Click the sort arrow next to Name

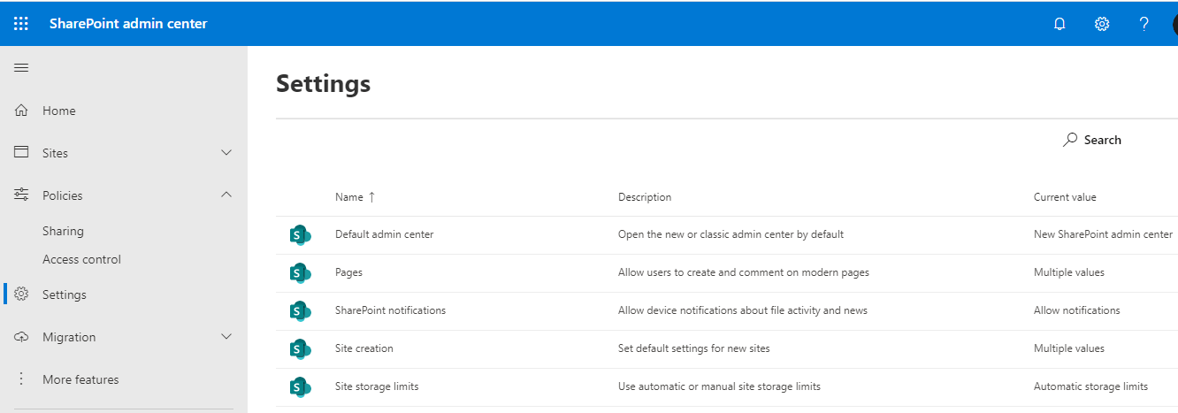[x=371, y=197]
